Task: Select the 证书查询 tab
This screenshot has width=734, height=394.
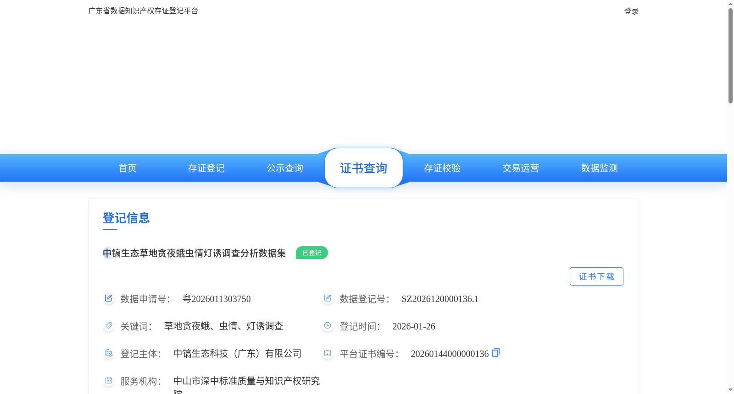Action: point(364,168)
